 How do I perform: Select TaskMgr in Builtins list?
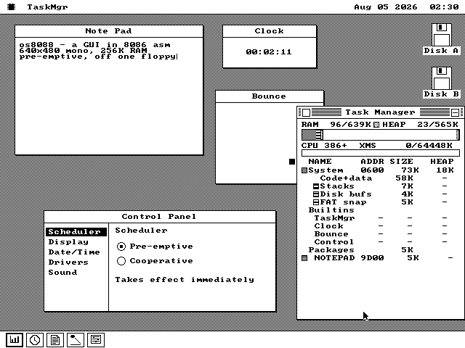381,218
